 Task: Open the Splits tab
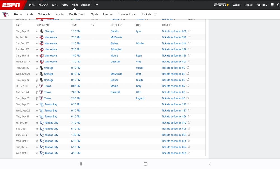pyautogui.click(x=95, y=14)
